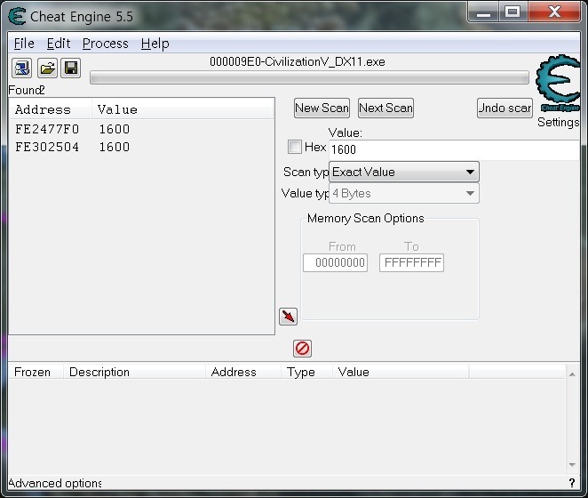Select the address FE2477F0 row
Viewport: 588px width, 498px height.
click(142, 129)
